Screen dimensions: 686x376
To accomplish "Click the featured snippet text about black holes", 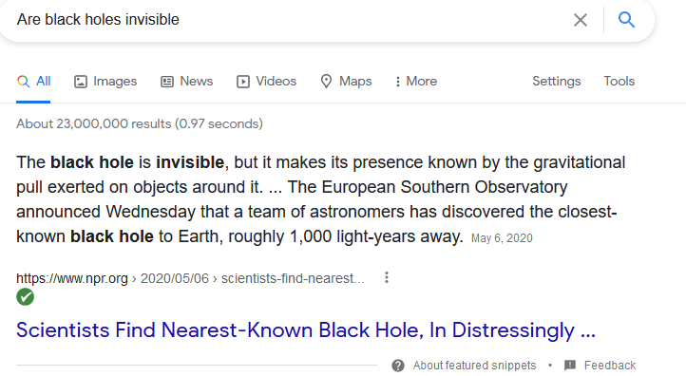I will pos(321,199).
